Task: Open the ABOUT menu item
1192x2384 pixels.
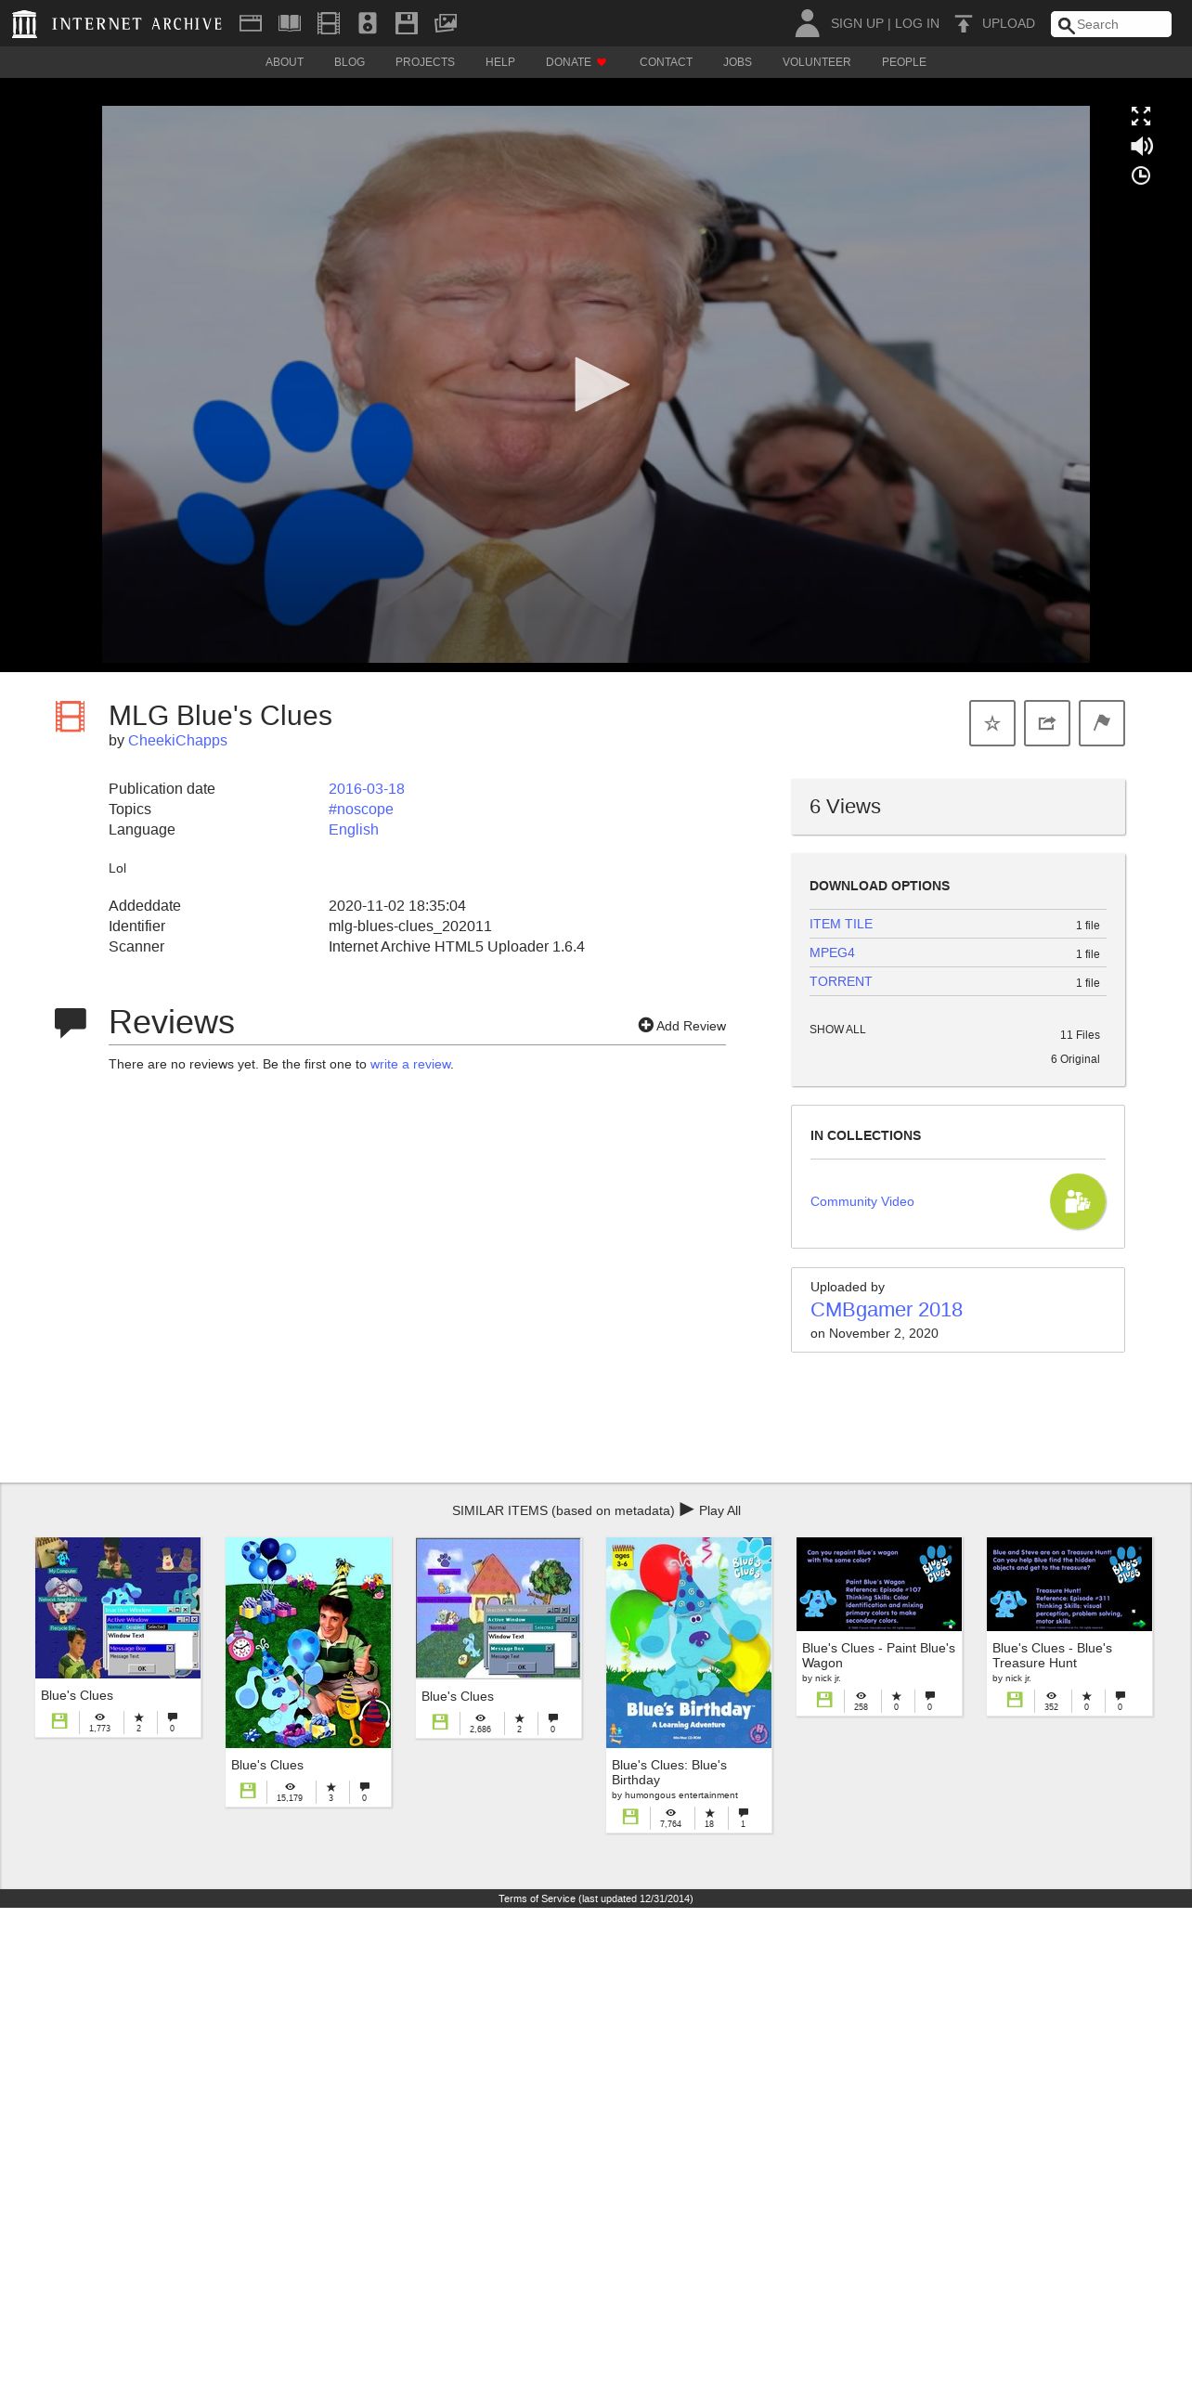Action: [x=284, y=62]
